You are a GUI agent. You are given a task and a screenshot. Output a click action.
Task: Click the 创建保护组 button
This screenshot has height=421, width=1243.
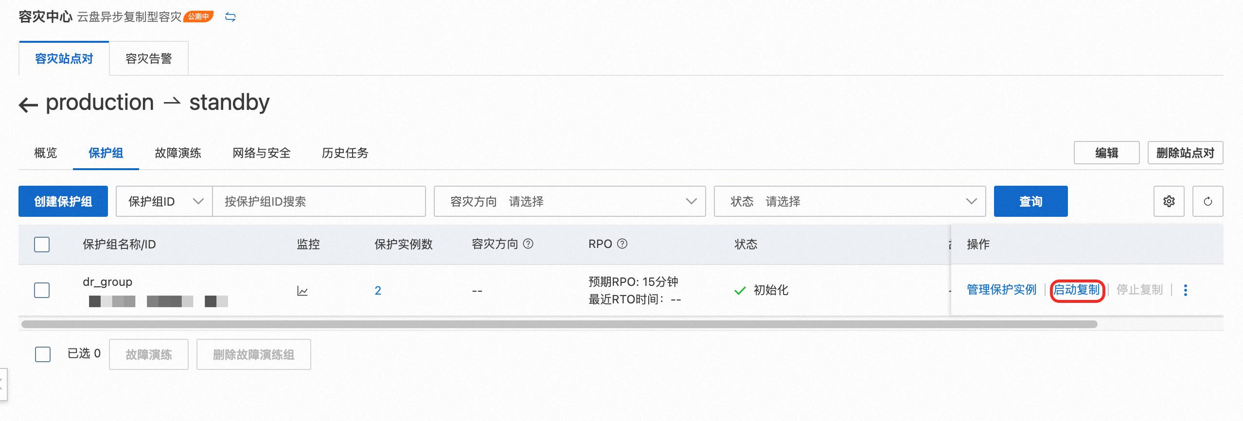[x=63, y=201]
